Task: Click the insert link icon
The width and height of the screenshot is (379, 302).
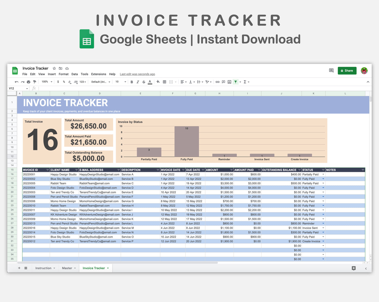Action: (x=217, y=82)
